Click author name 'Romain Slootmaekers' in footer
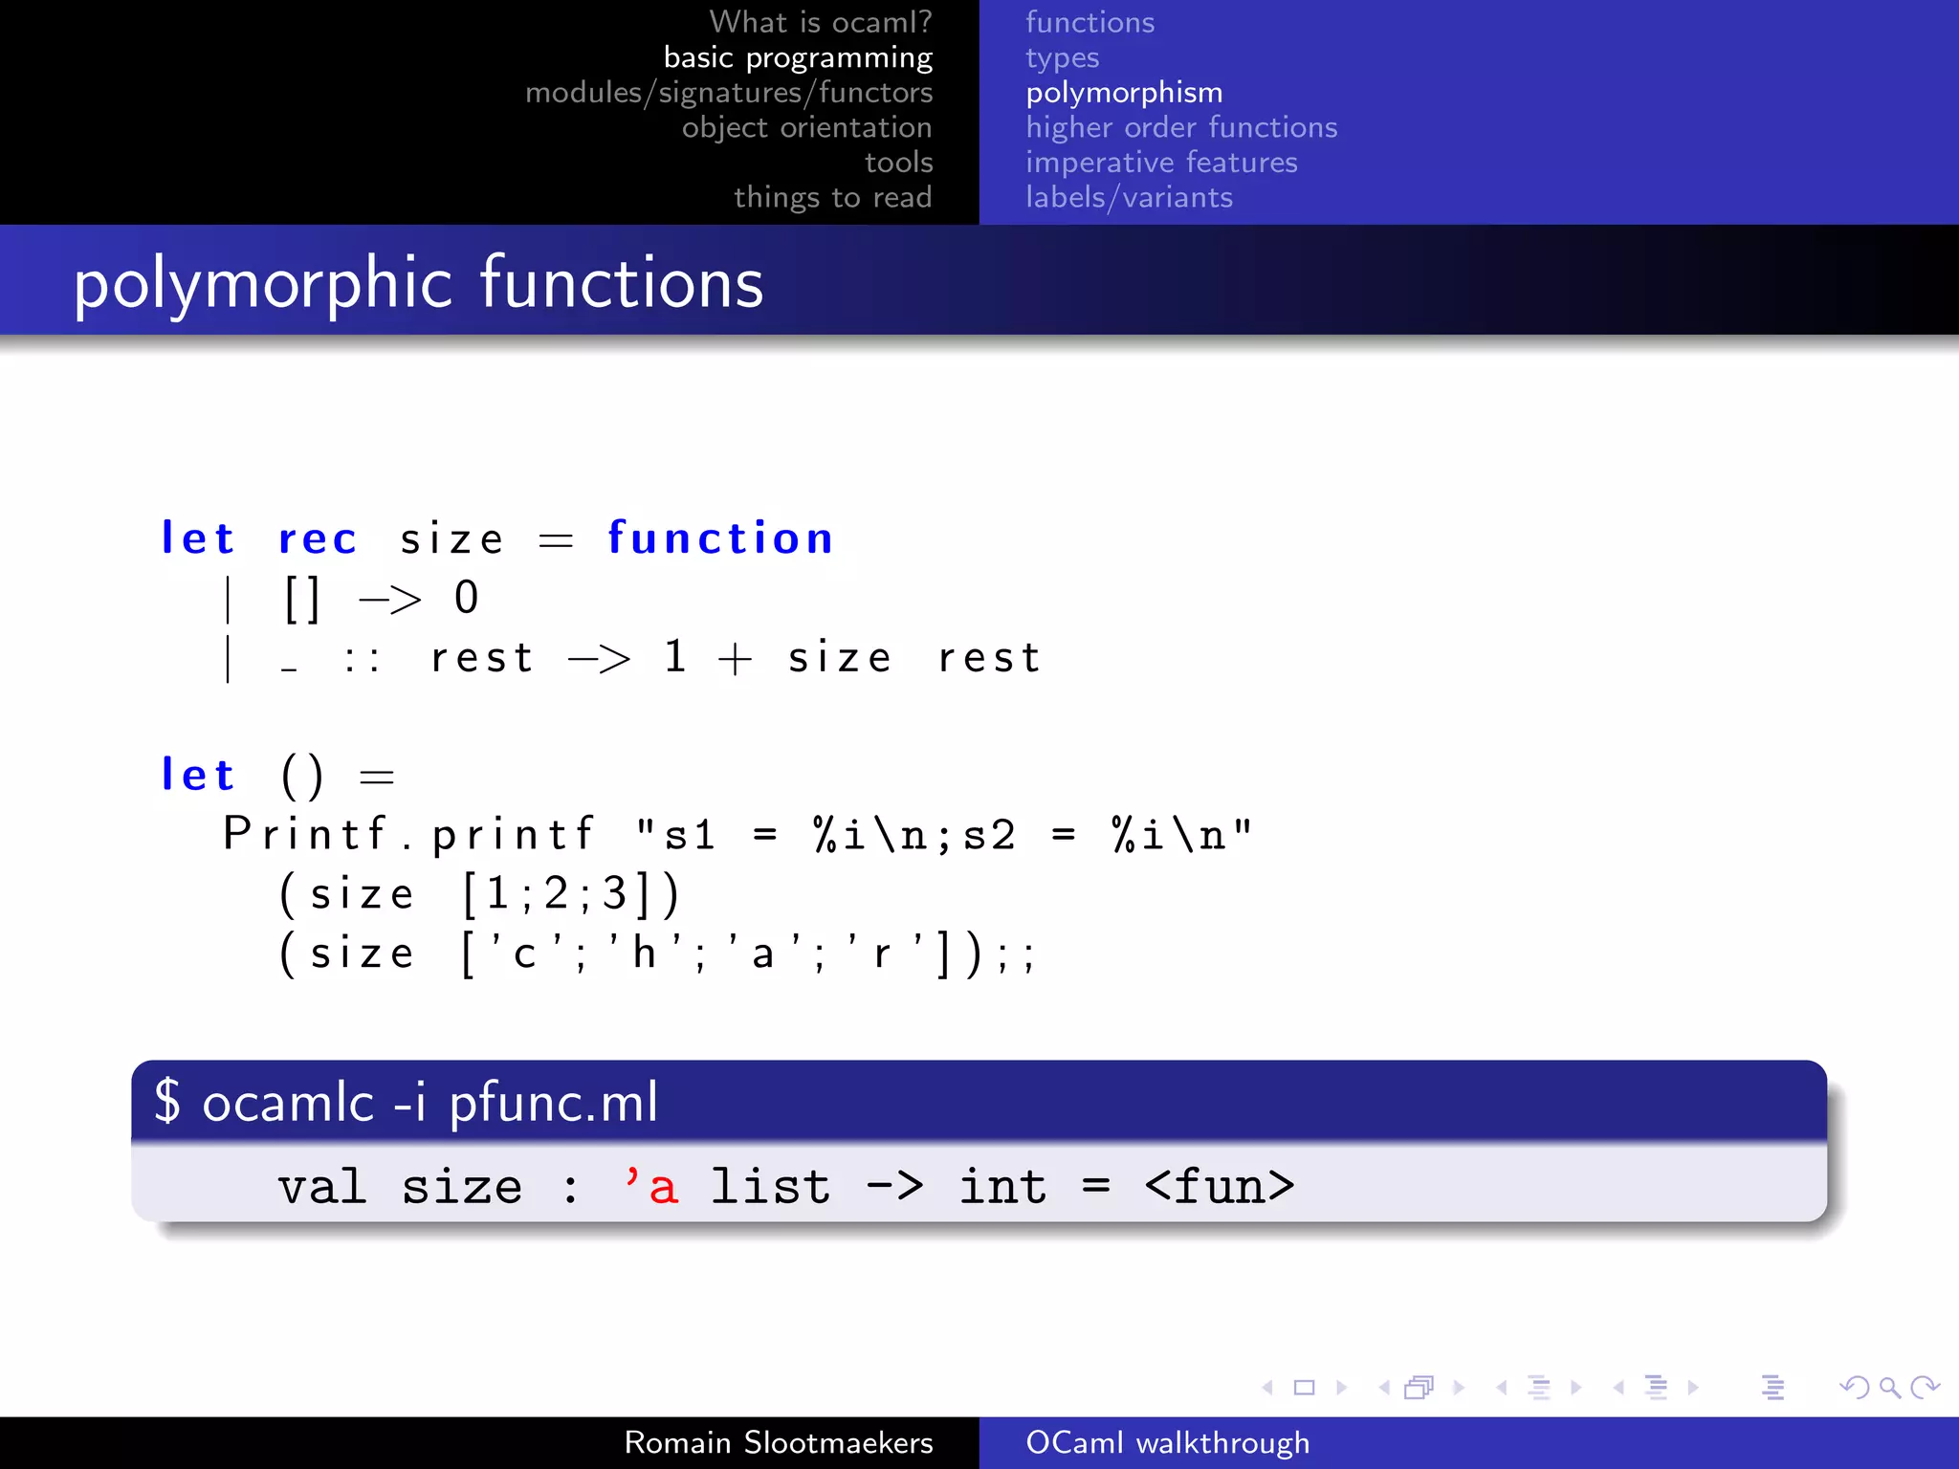Image resolution: width=1959 pixels, height=1469 pixels. click(x=779, y=1442)
